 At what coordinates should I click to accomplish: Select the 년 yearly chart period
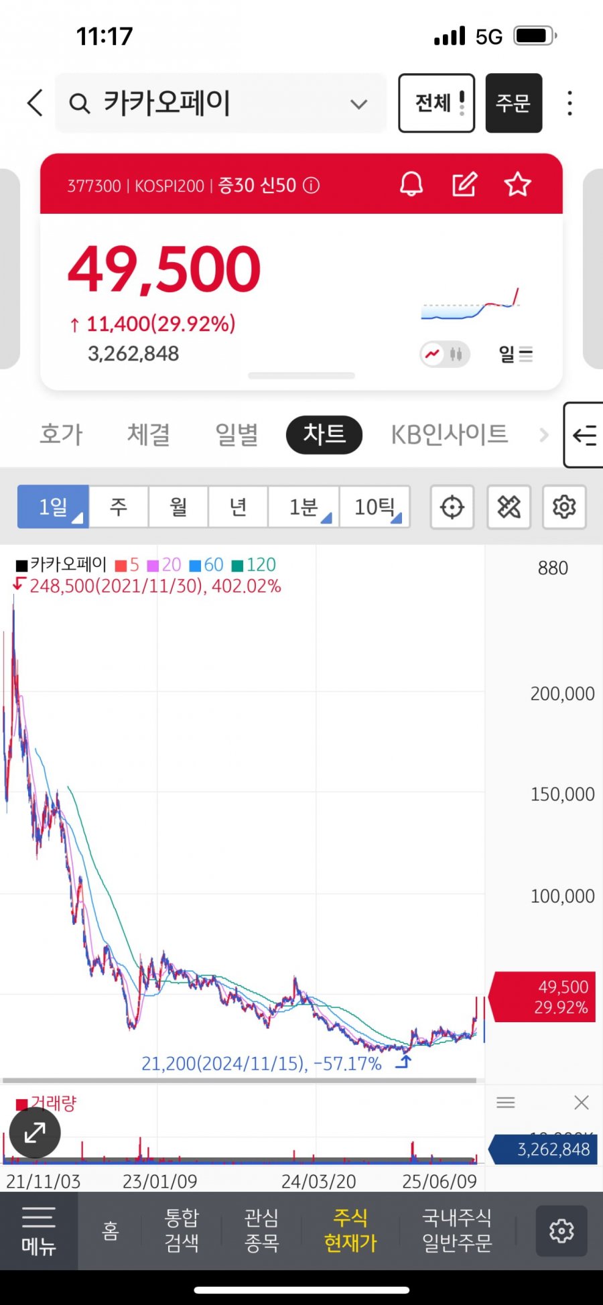click(238, 507)
